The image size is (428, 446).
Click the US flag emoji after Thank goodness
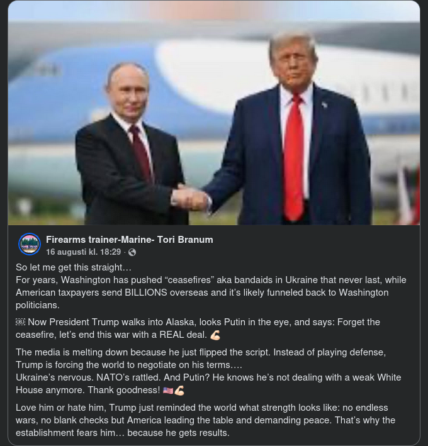(x=168, y=390)
